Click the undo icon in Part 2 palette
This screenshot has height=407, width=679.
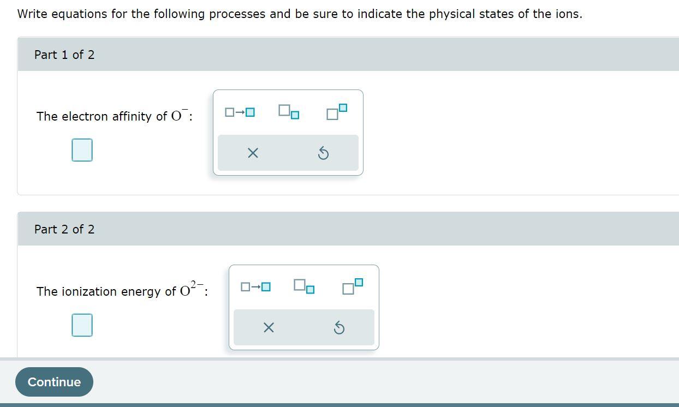339,328
